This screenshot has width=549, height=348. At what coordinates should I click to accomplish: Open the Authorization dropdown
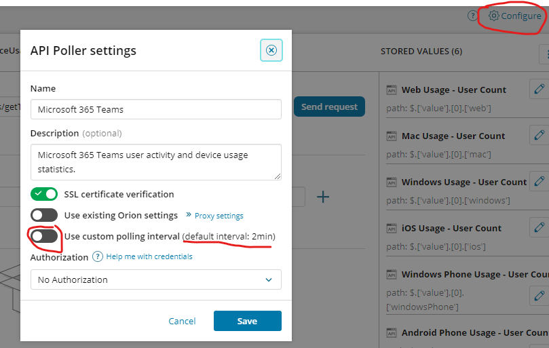pos(156,279)
